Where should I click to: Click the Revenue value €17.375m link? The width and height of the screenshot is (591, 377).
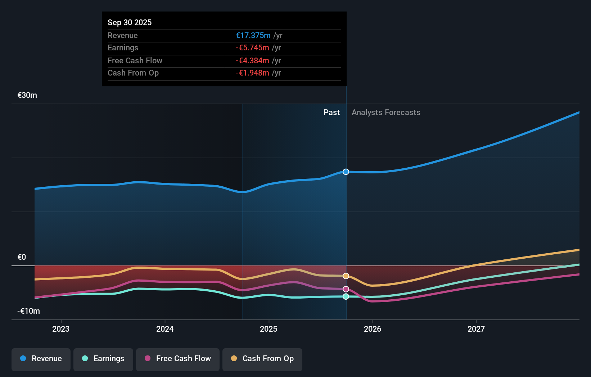[253, 35]
